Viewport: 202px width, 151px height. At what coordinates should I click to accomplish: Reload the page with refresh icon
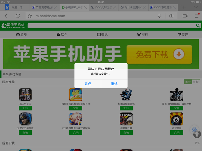[18, 16]
